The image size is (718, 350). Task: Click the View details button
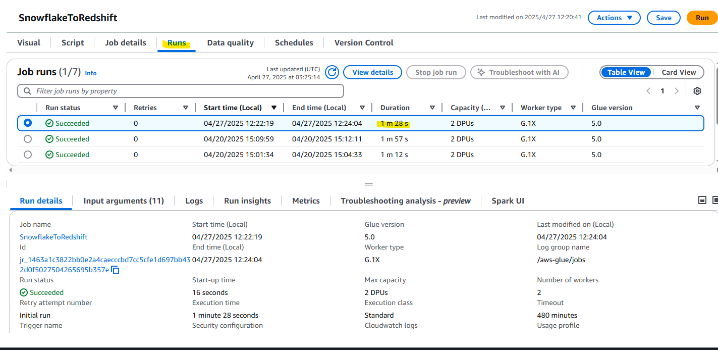373,72
